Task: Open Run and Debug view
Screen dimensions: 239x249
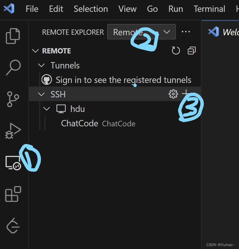Action: 13,131
